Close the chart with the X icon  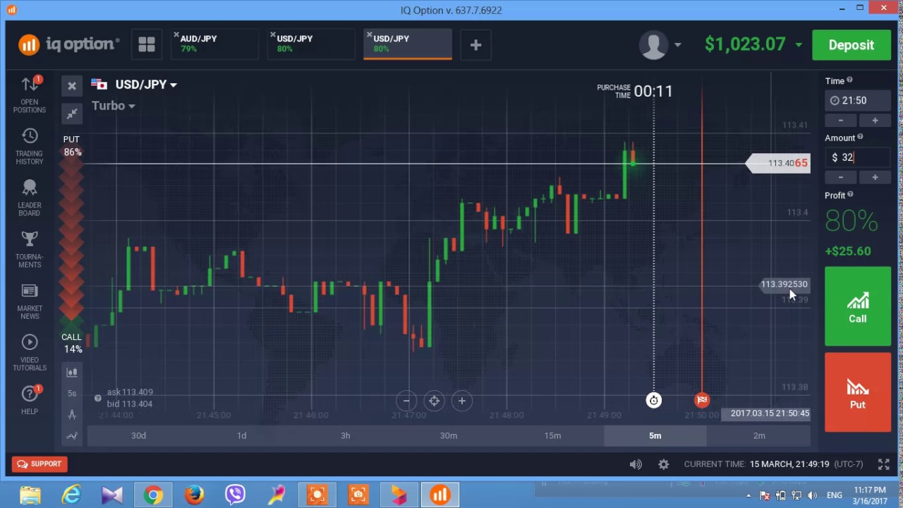coord(72,86)
